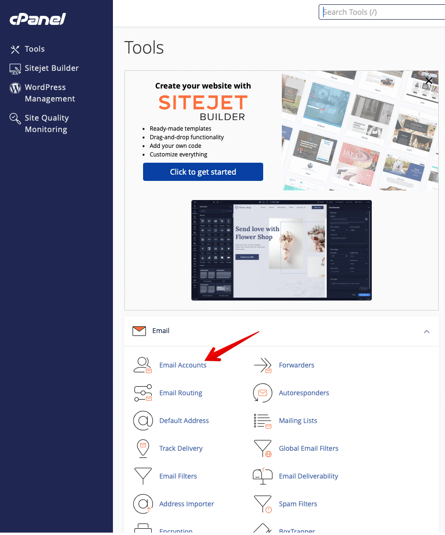Open Sitejet Builder from the sidebar
The height and width of the screenshot is (535, 445).
click(x=52, y=68)
